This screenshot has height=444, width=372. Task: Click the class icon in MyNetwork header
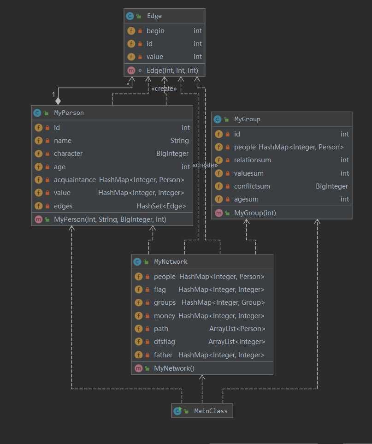click(137, 262)
